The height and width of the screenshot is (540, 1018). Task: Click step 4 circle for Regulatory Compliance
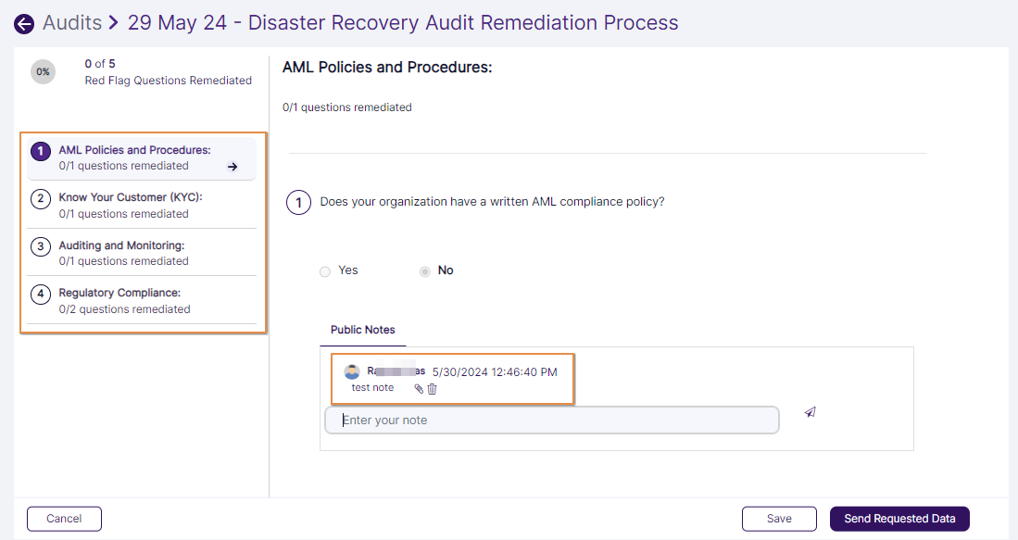tap(41, 295)
